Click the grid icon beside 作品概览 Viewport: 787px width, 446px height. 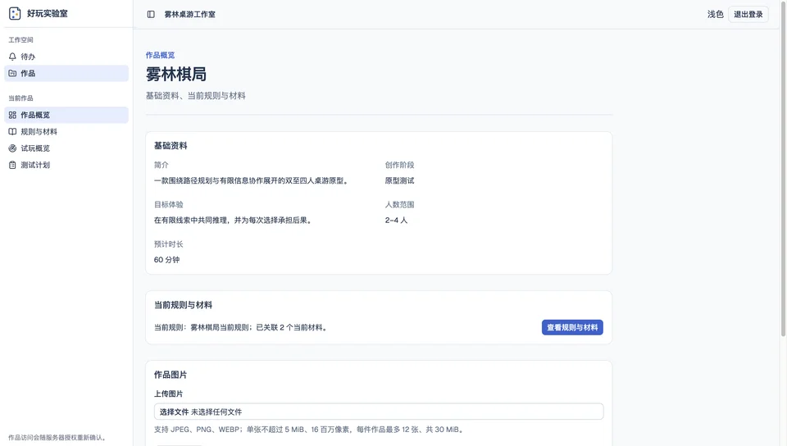point(12,115)
